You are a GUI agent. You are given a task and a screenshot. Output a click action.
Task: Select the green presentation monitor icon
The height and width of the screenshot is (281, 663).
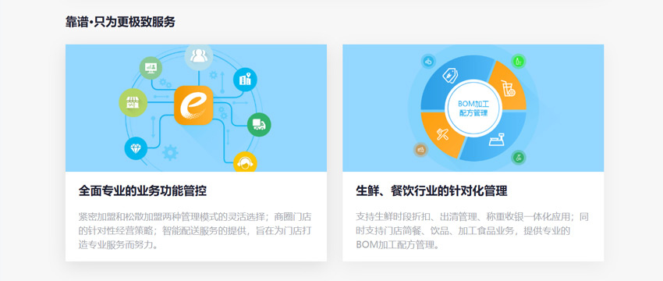tap(151, 68)
